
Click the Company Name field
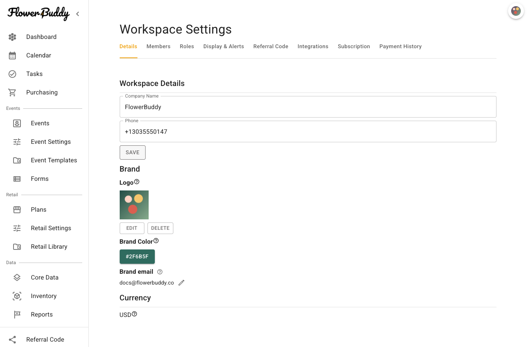[308, 107]
